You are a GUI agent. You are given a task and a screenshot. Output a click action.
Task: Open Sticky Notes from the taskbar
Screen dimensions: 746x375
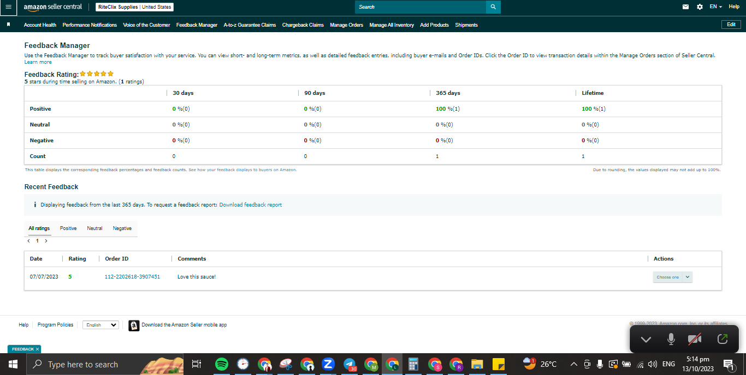click(x=498, y=364)
